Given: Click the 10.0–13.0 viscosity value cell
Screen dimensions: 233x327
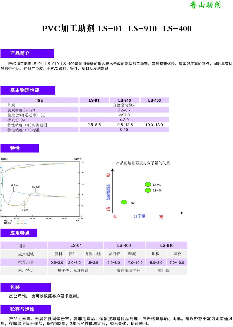Looking at the screenshot, I should [154, 125].
